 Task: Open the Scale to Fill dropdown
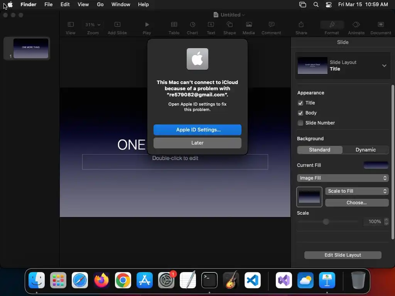click(357, 191)
